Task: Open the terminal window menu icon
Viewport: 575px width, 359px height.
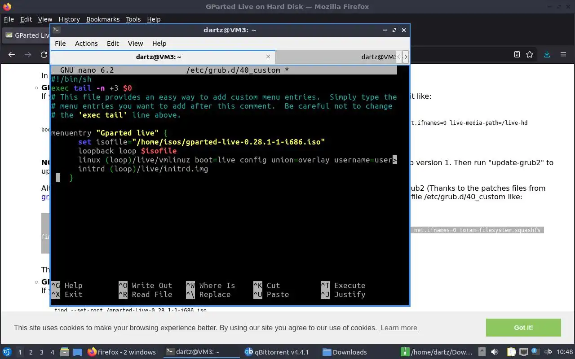Action: [56, 30]
